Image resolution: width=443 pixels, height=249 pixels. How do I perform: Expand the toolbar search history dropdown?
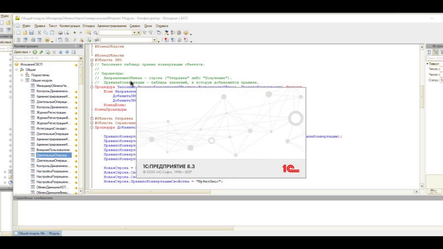(x=134, y=33)
